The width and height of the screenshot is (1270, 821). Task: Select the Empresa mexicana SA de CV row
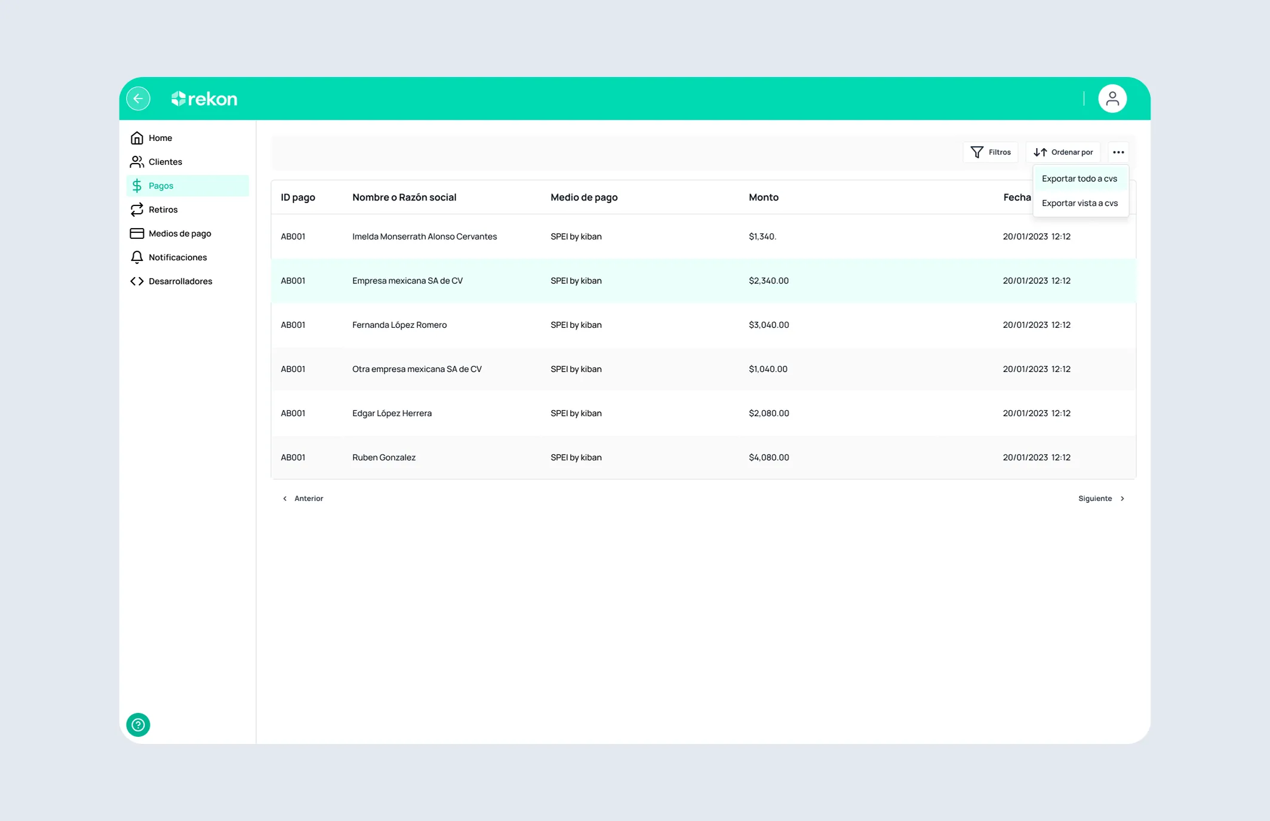[x=703, y=281]
